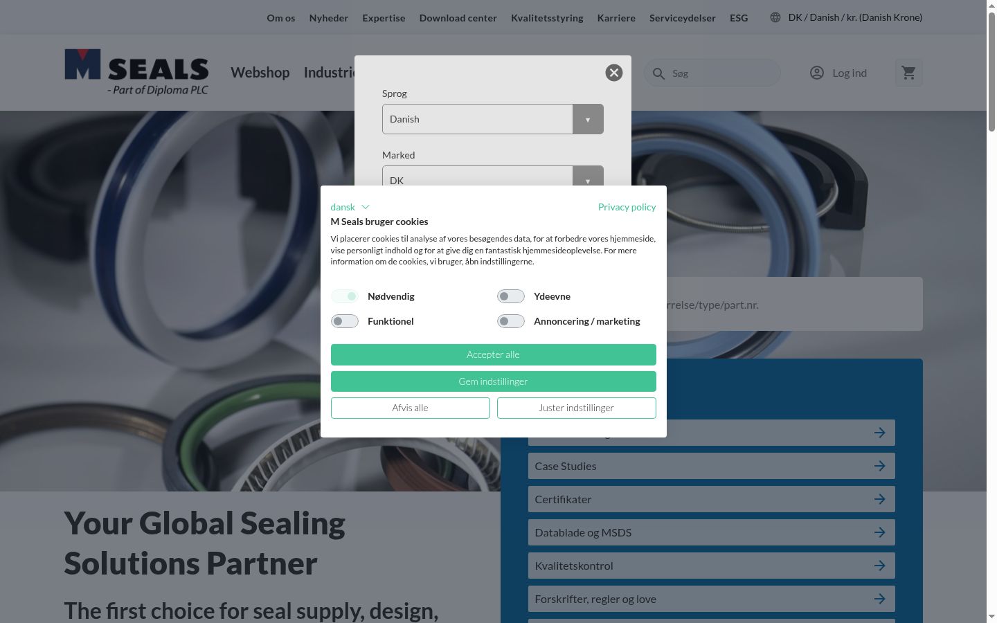Click the Gem indstillinger button
This screenshot has width=997, height=623.
[493, 381]
